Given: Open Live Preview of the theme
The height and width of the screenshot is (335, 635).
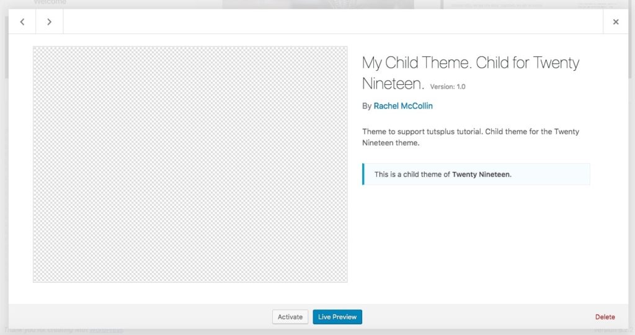Looking at the screenshot, I should [337, 317].
